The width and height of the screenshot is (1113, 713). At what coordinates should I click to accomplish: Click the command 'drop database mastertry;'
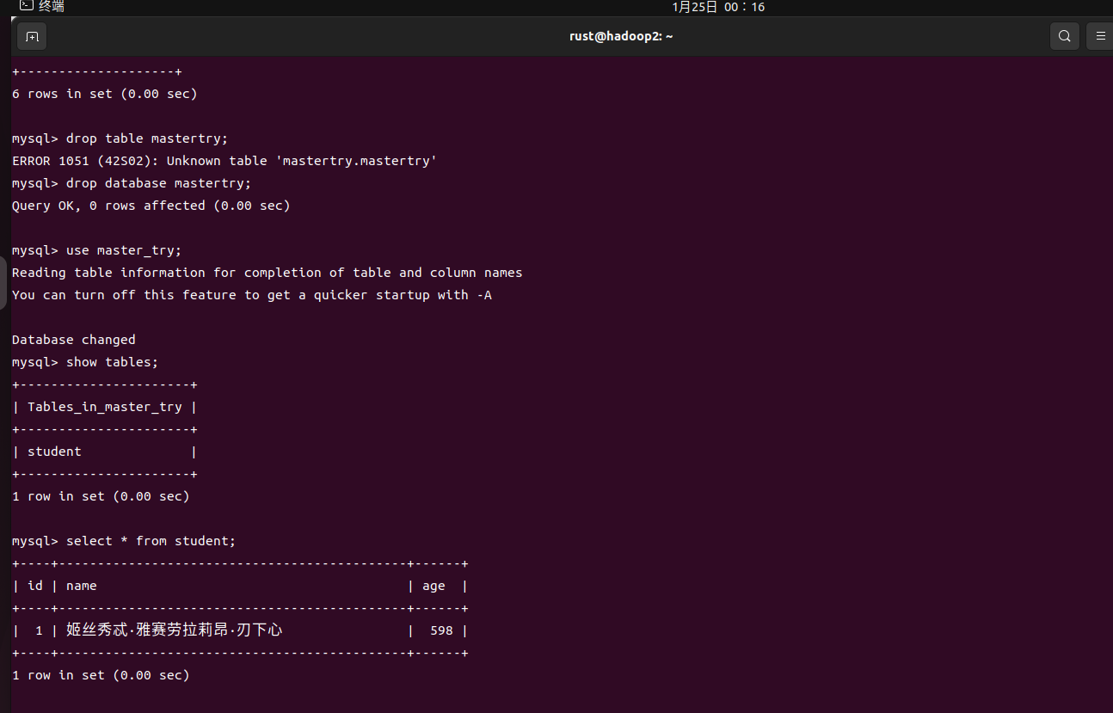(159, 183)
